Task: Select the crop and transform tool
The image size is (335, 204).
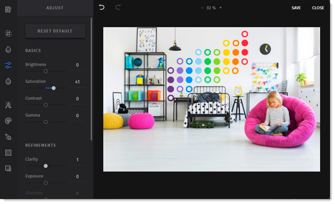Action: [x=8, y=34]
